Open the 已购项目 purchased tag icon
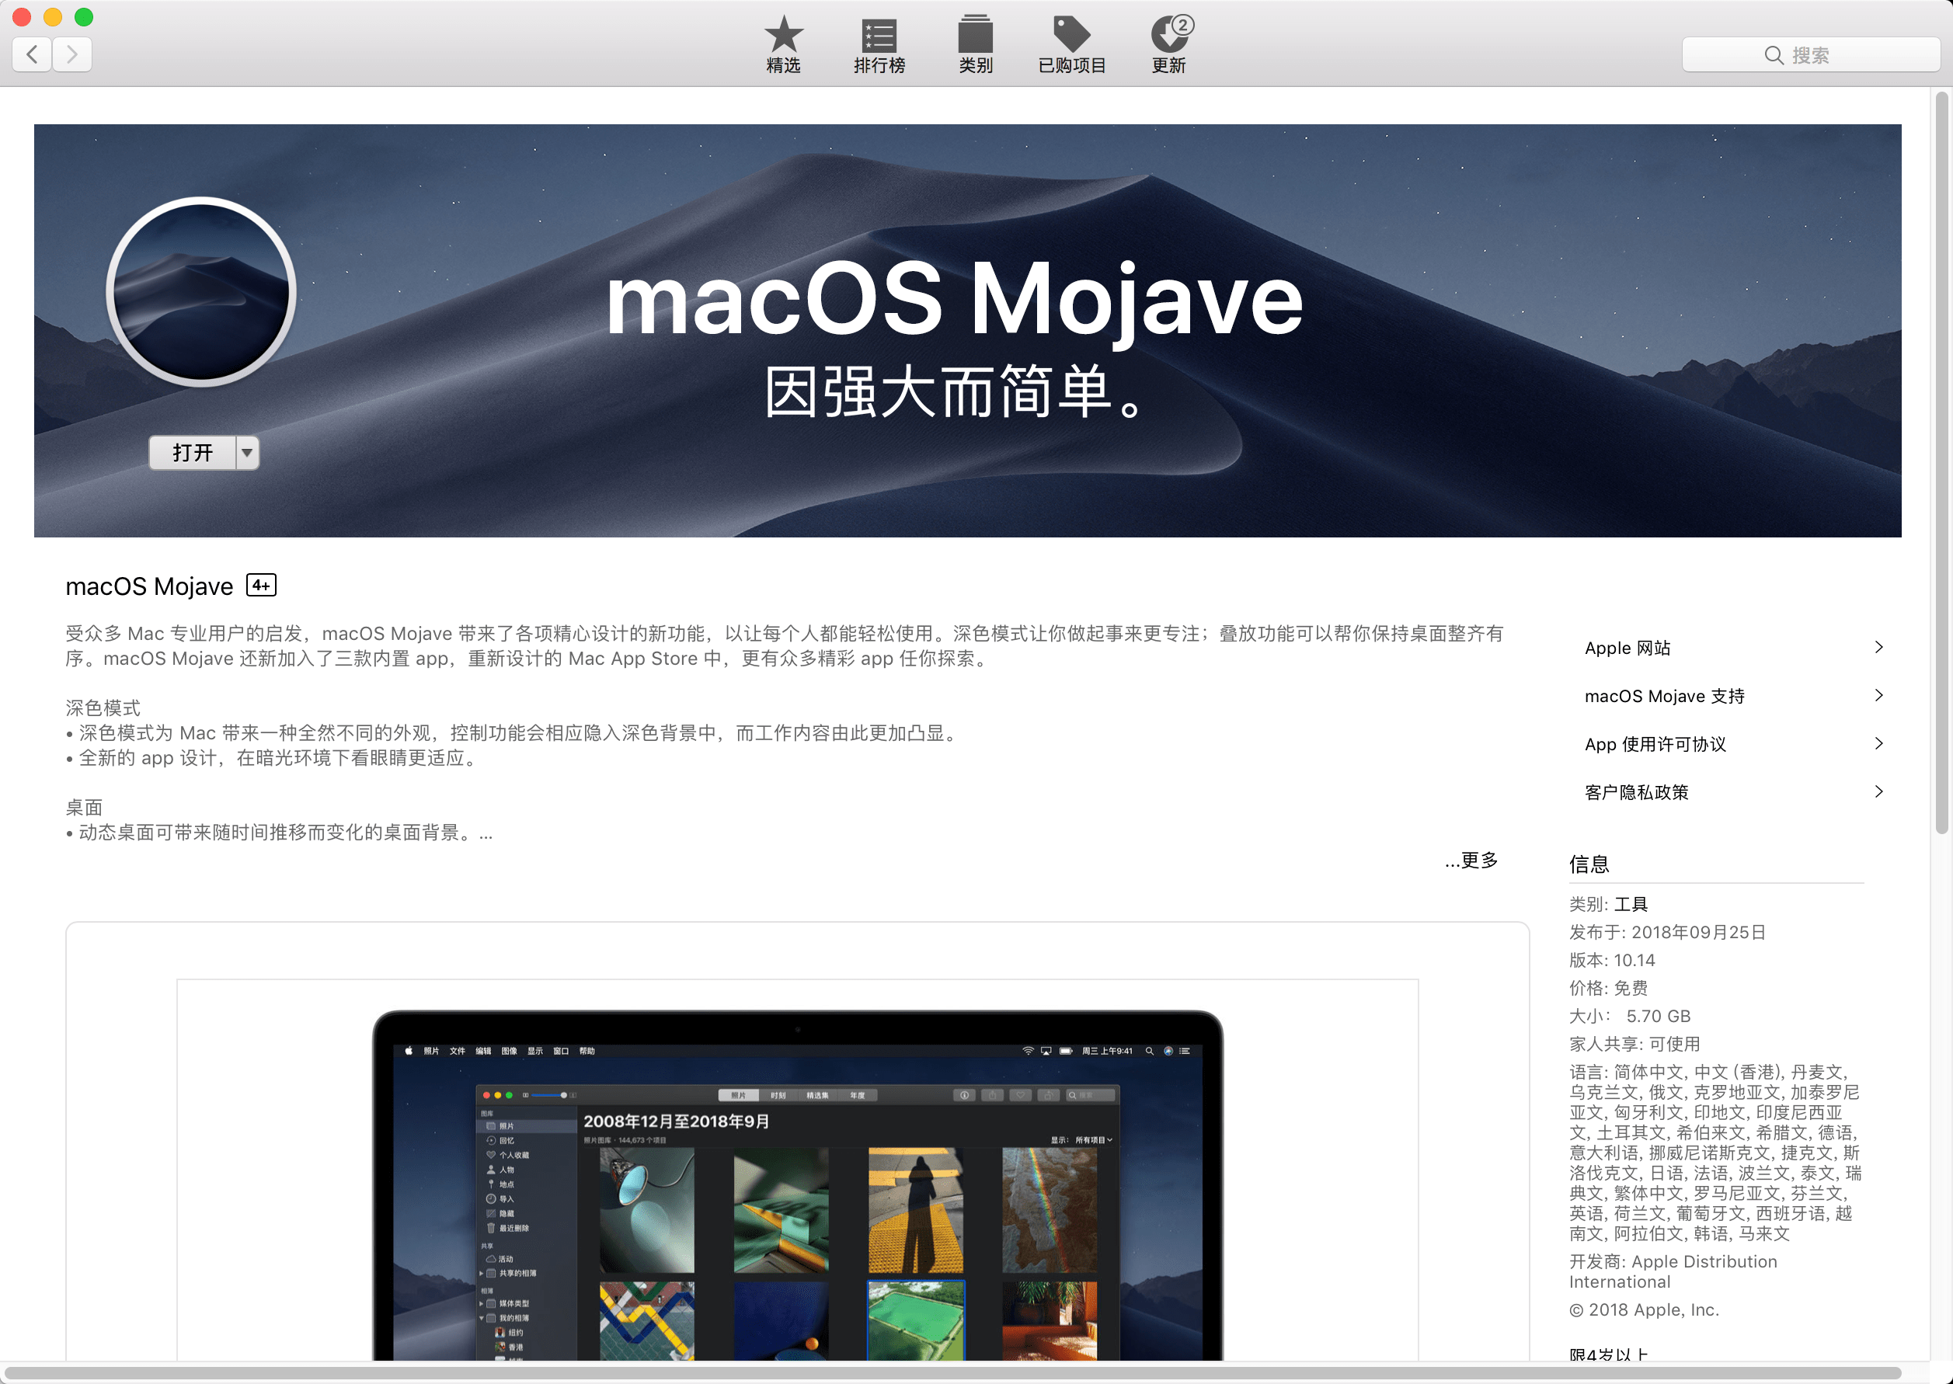The image size is (1953, 1384). coord(1071,36)
